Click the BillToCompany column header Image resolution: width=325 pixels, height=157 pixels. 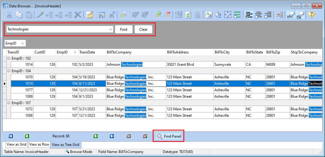[x=136, y=52]
